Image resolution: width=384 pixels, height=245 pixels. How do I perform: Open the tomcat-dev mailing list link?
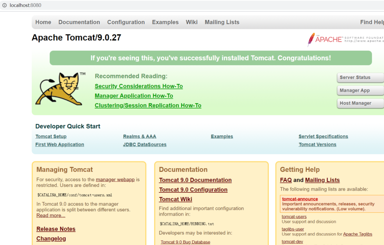(292, 242)
